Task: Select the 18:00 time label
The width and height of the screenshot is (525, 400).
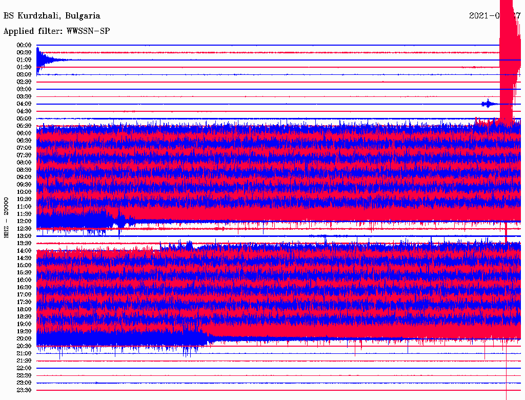Action: 24,309
